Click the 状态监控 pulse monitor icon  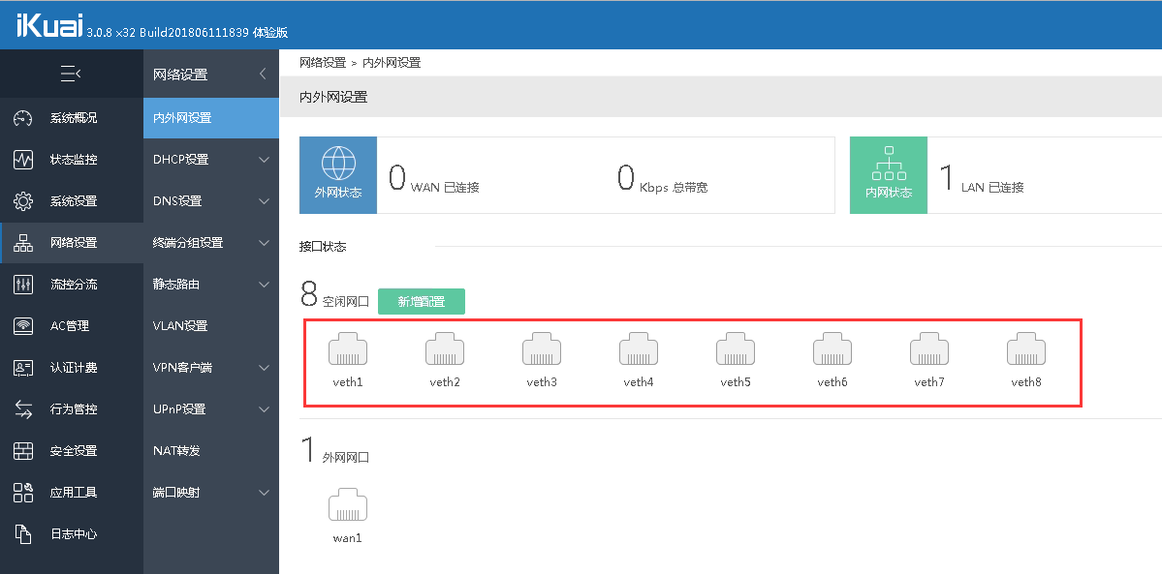click(x=23, y=160)
